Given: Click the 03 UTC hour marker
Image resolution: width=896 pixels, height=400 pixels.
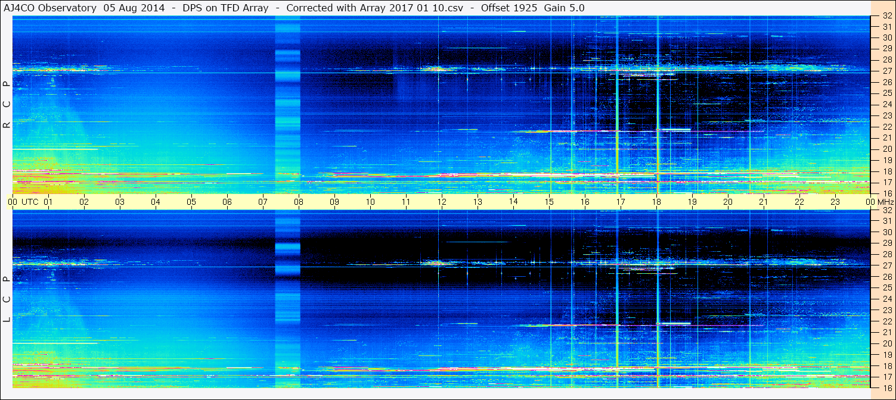Looking at the screenshot, I should pyautogui.click(x=120, y=202).
